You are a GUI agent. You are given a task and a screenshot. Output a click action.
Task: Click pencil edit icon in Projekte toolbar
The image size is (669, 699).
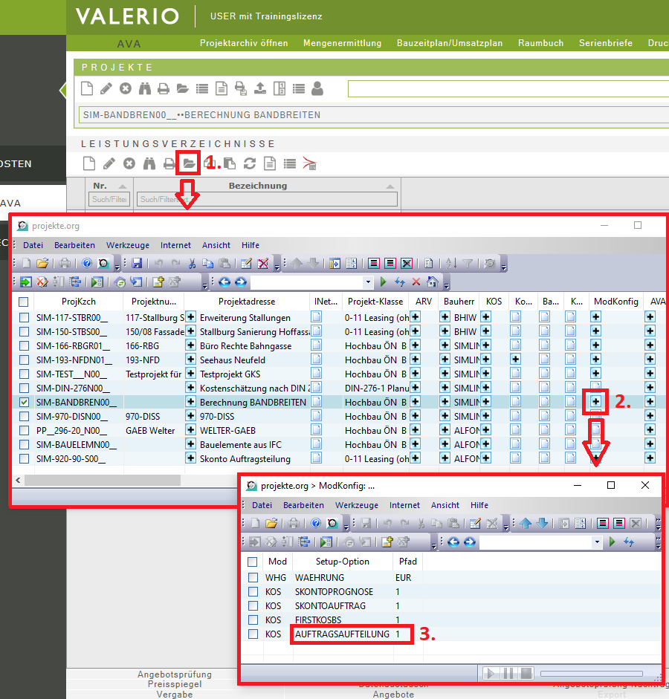point(106,89)
